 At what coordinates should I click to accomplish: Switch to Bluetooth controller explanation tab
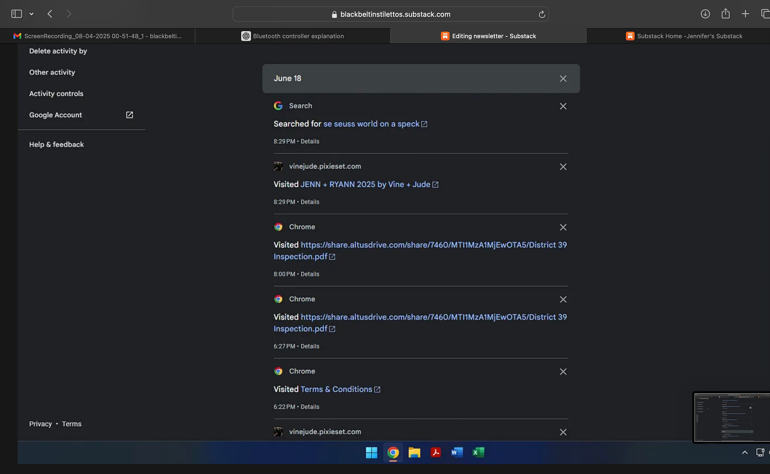292,36
